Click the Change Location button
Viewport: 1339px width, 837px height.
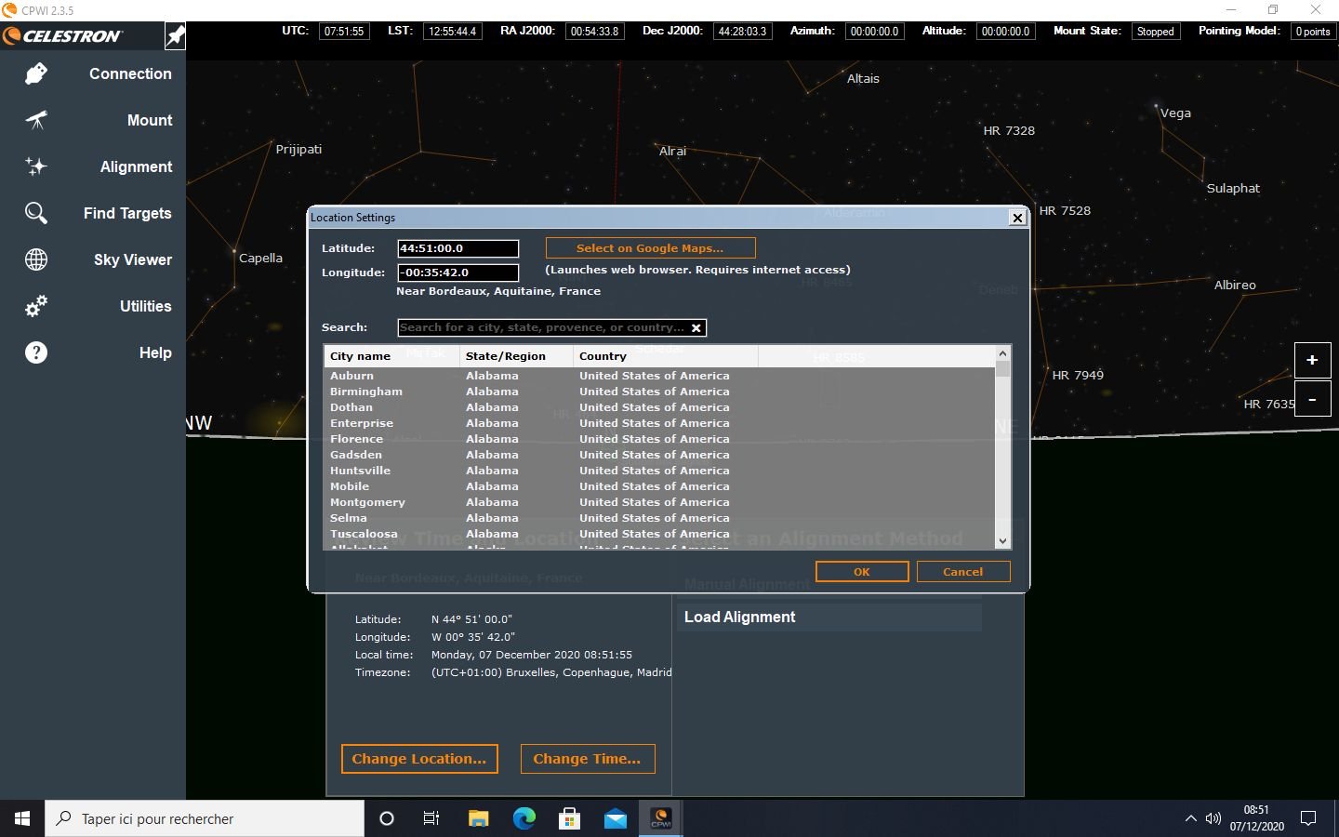419,759
